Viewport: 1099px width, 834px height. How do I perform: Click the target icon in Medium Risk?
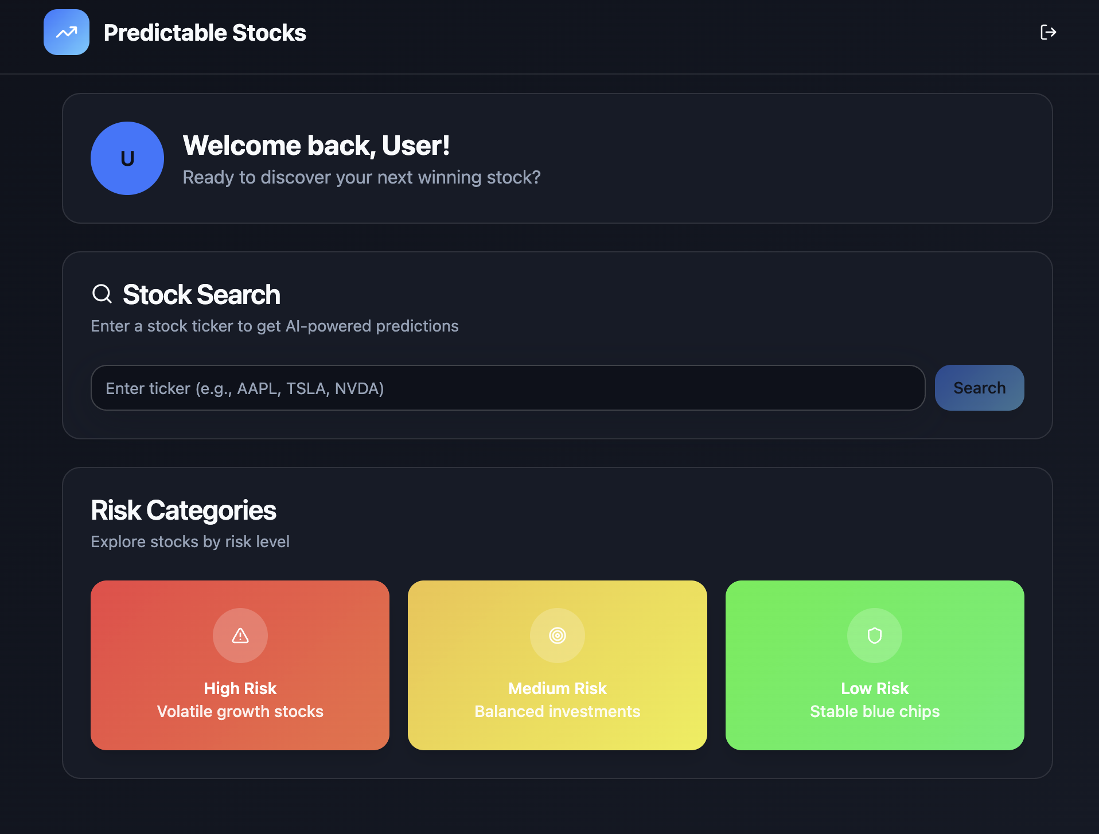click(x=558, y=636)
